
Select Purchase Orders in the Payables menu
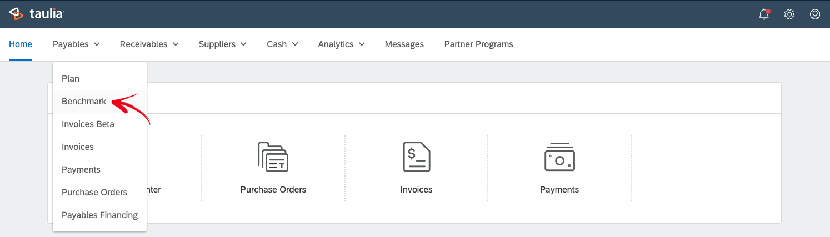(94, 192)
